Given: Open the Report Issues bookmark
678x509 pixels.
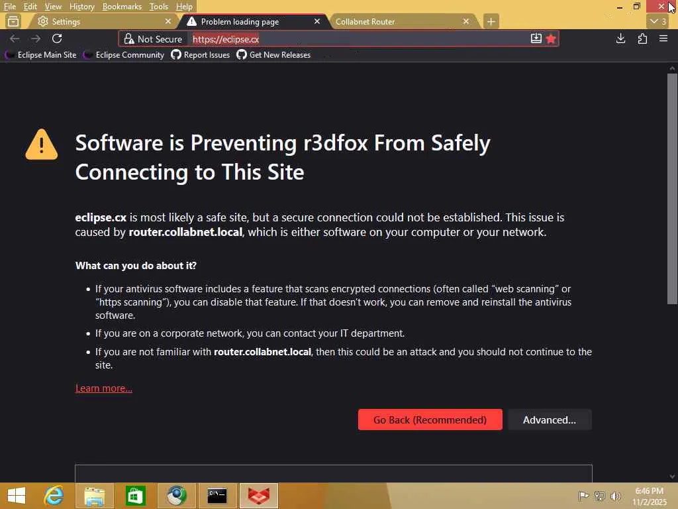Looking at the screenshot, I should (201, 55).
